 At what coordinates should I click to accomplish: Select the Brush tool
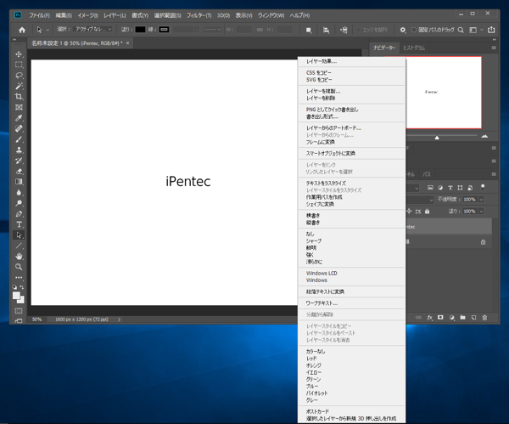click(19, 139)
